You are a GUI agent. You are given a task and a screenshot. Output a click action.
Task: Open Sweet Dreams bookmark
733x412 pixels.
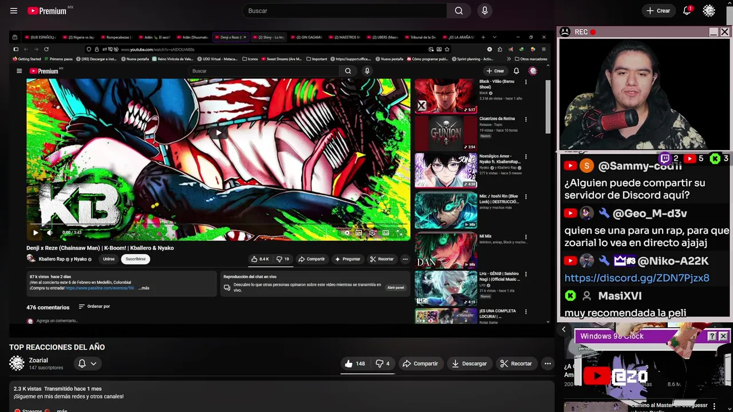pos(282,59)
